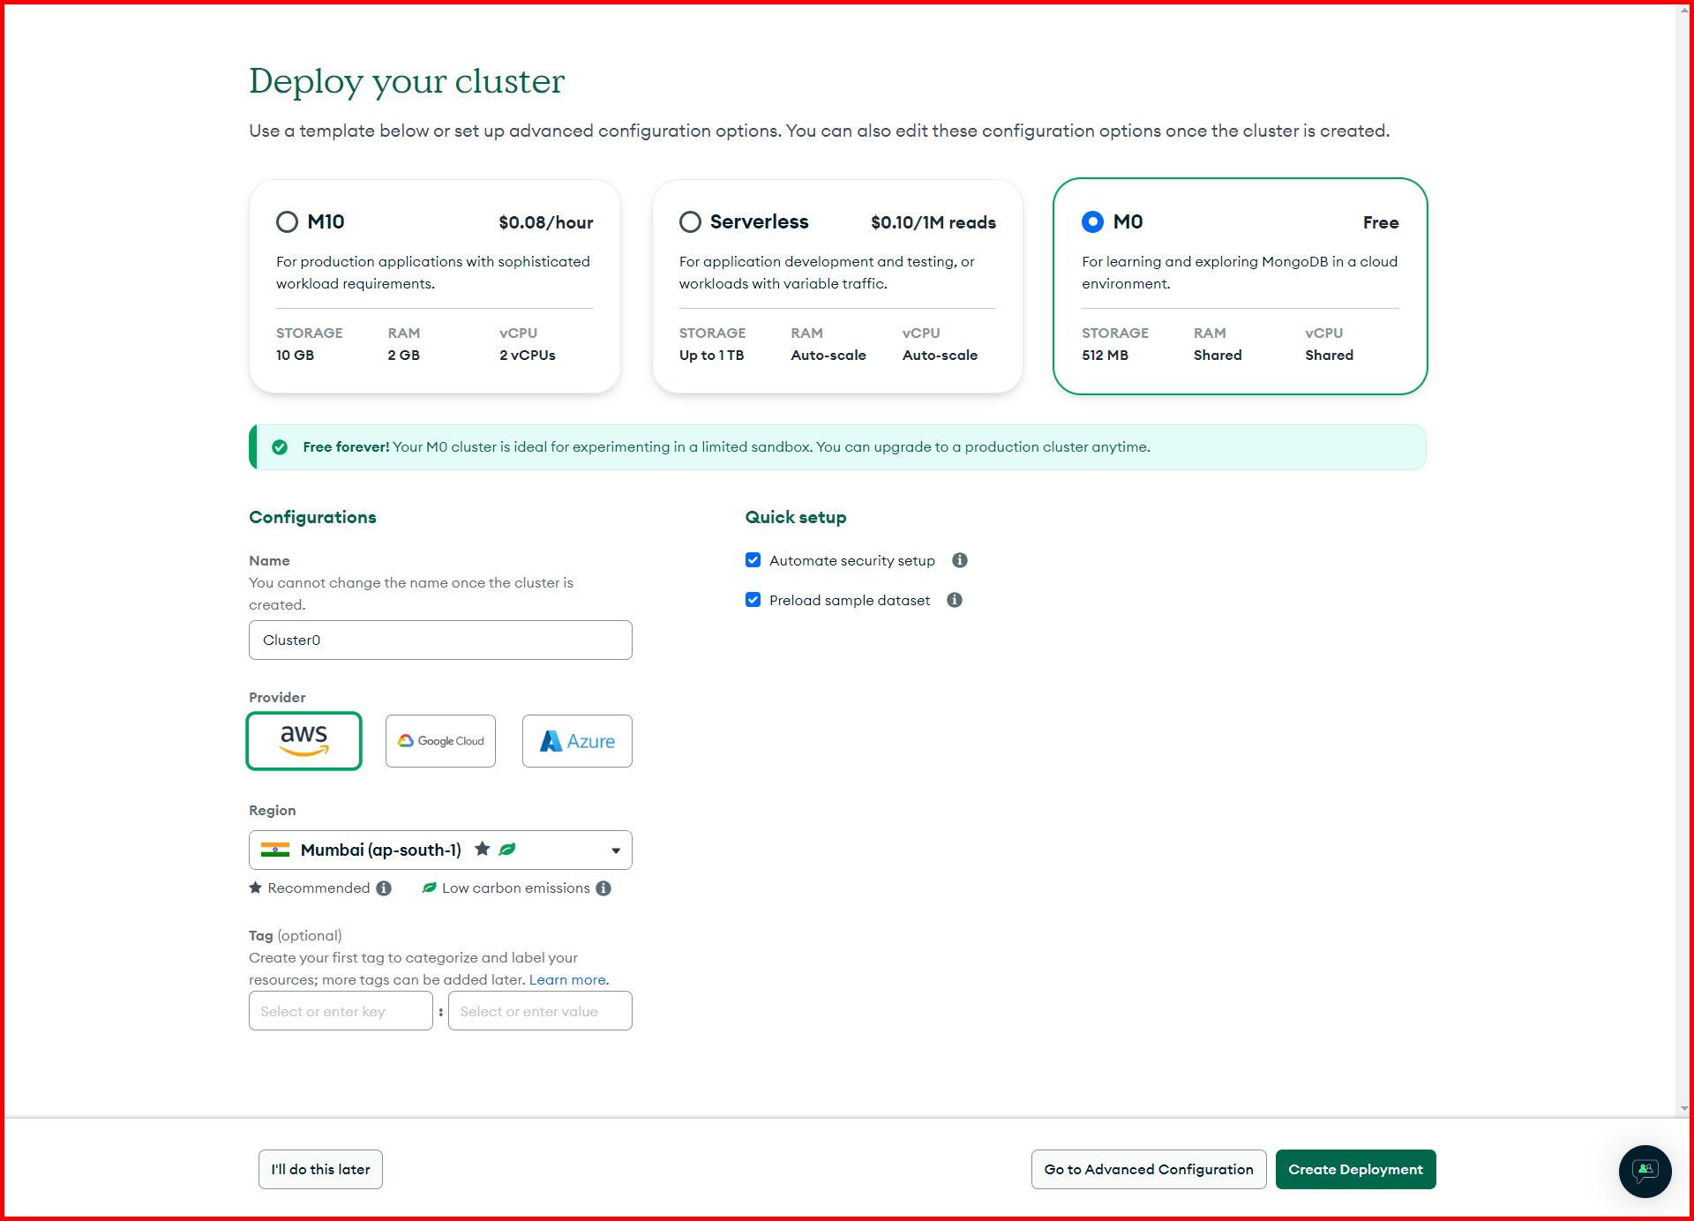Open the chat support widget icon
This screenshot has height=1221, width=1694.
click(1645, 1171)
